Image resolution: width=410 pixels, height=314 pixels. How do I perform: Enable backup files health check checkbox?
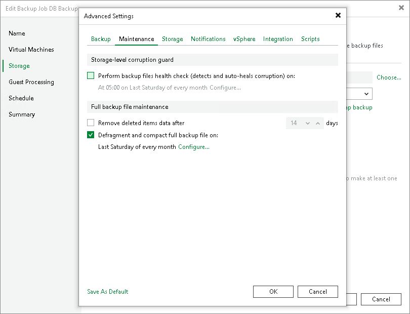point(91,75)
